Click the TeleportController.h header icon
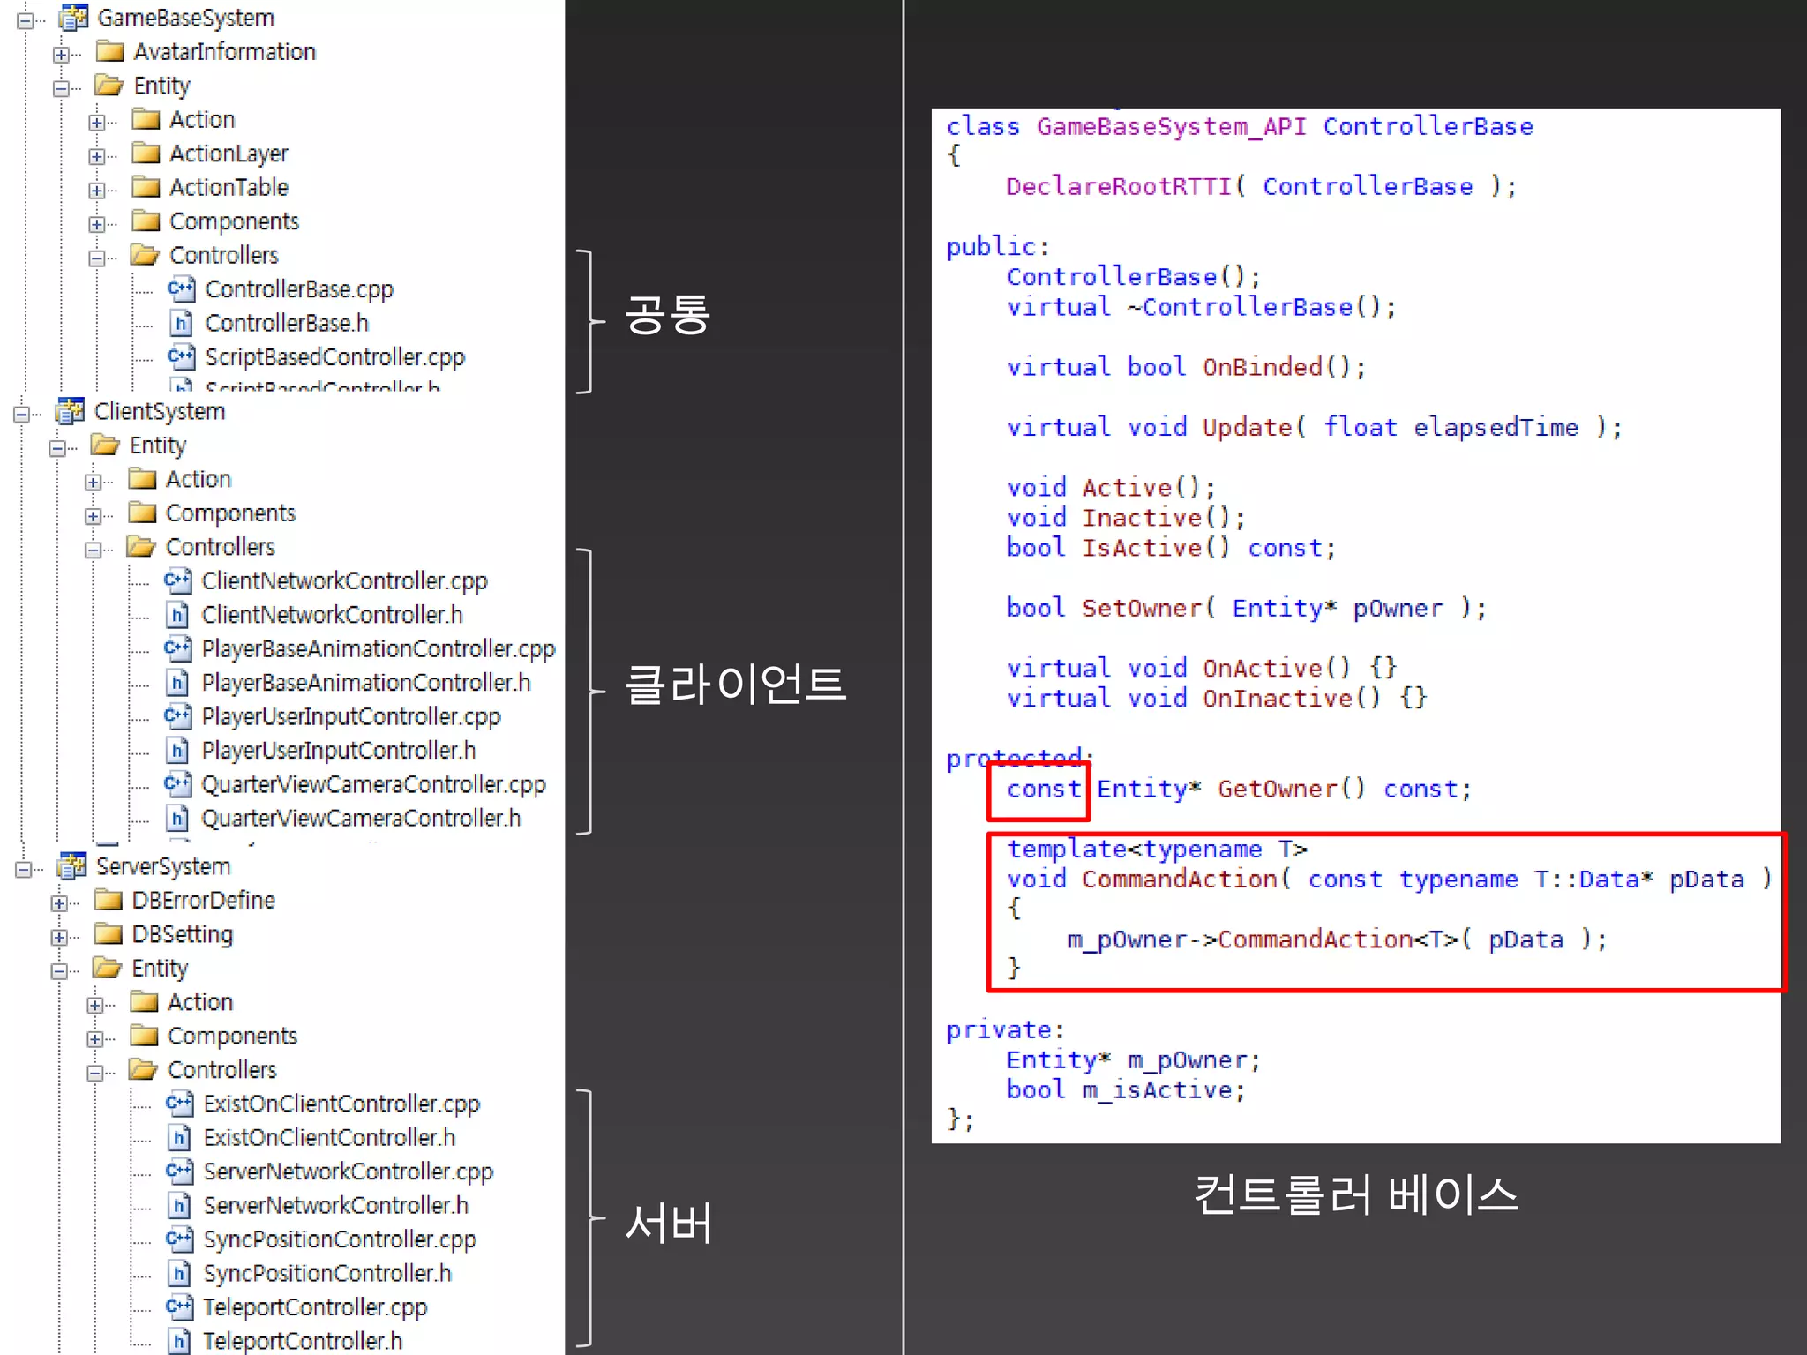The width and height of the screenshot is (1807, 1355). point(179,1341)
